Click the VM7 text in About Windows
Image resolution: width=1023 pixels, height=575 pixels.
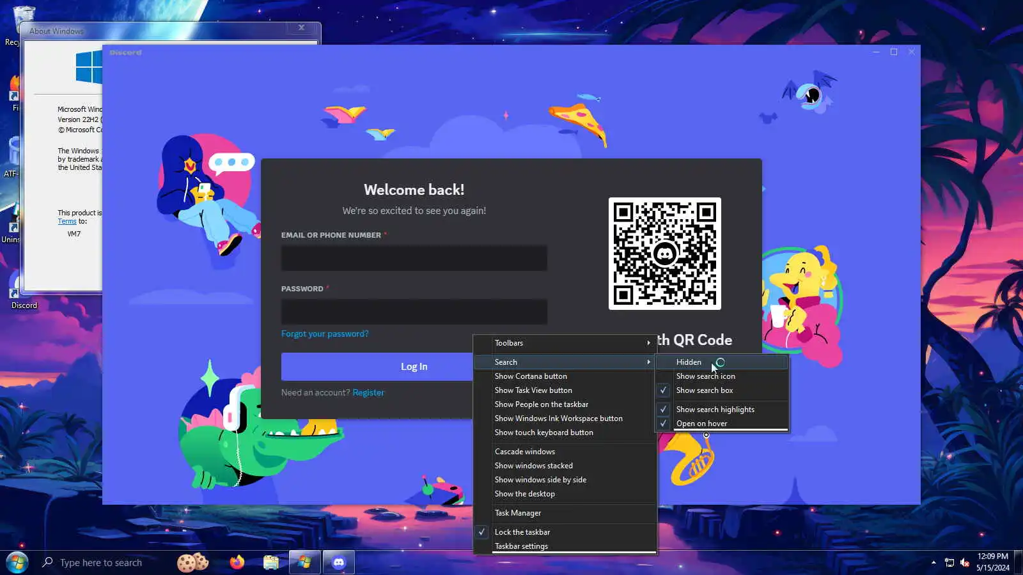(74, 234)
